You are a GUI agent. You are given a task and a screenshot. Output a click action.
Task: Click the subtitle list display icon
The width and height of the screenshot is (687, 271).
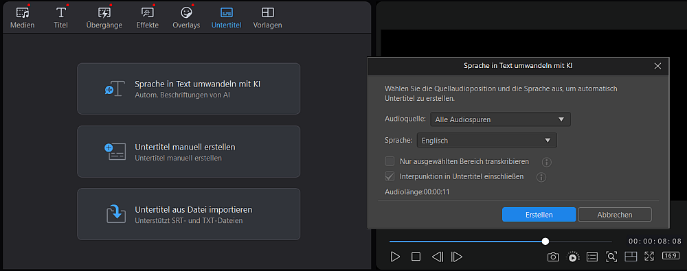pyautogui.click(x=592, y=257)
